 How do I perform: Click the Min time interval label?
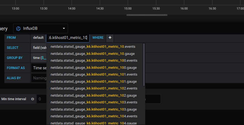tap(14, 99)
